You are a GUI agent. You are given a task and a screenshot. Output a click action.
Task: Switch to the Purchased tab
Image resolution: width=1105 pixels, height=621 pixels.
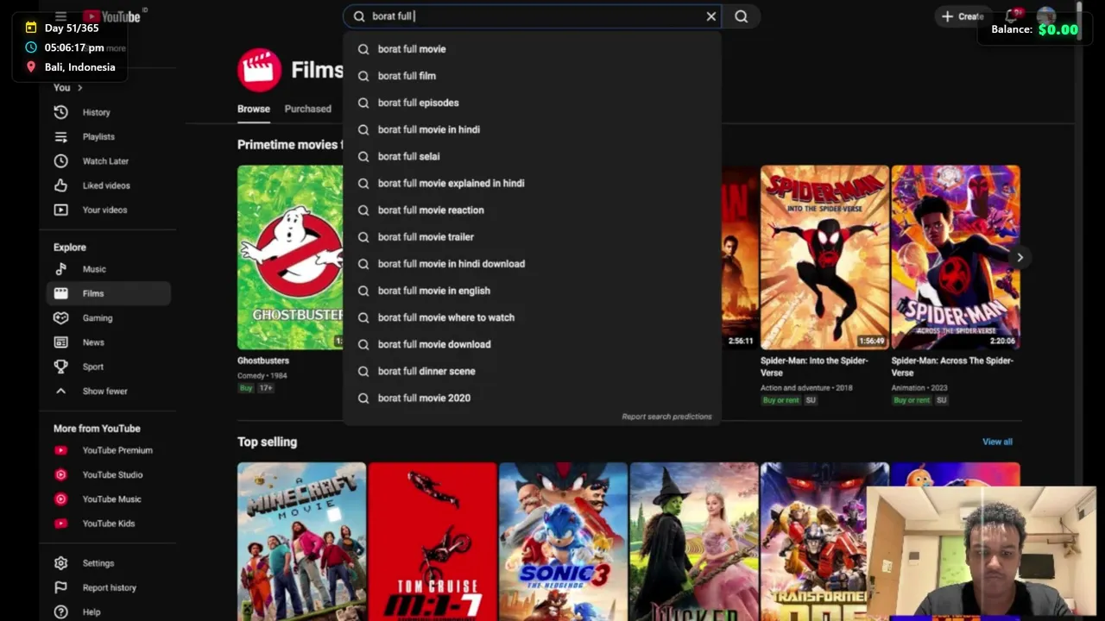(308, 109)
